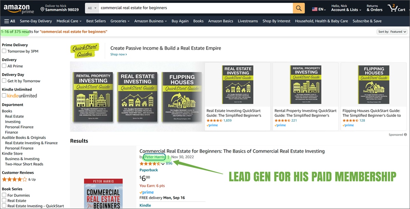Screen dimensions: 410x209
Task: Click star rating of Rental Property guide
Action: [x=283, y=120]
